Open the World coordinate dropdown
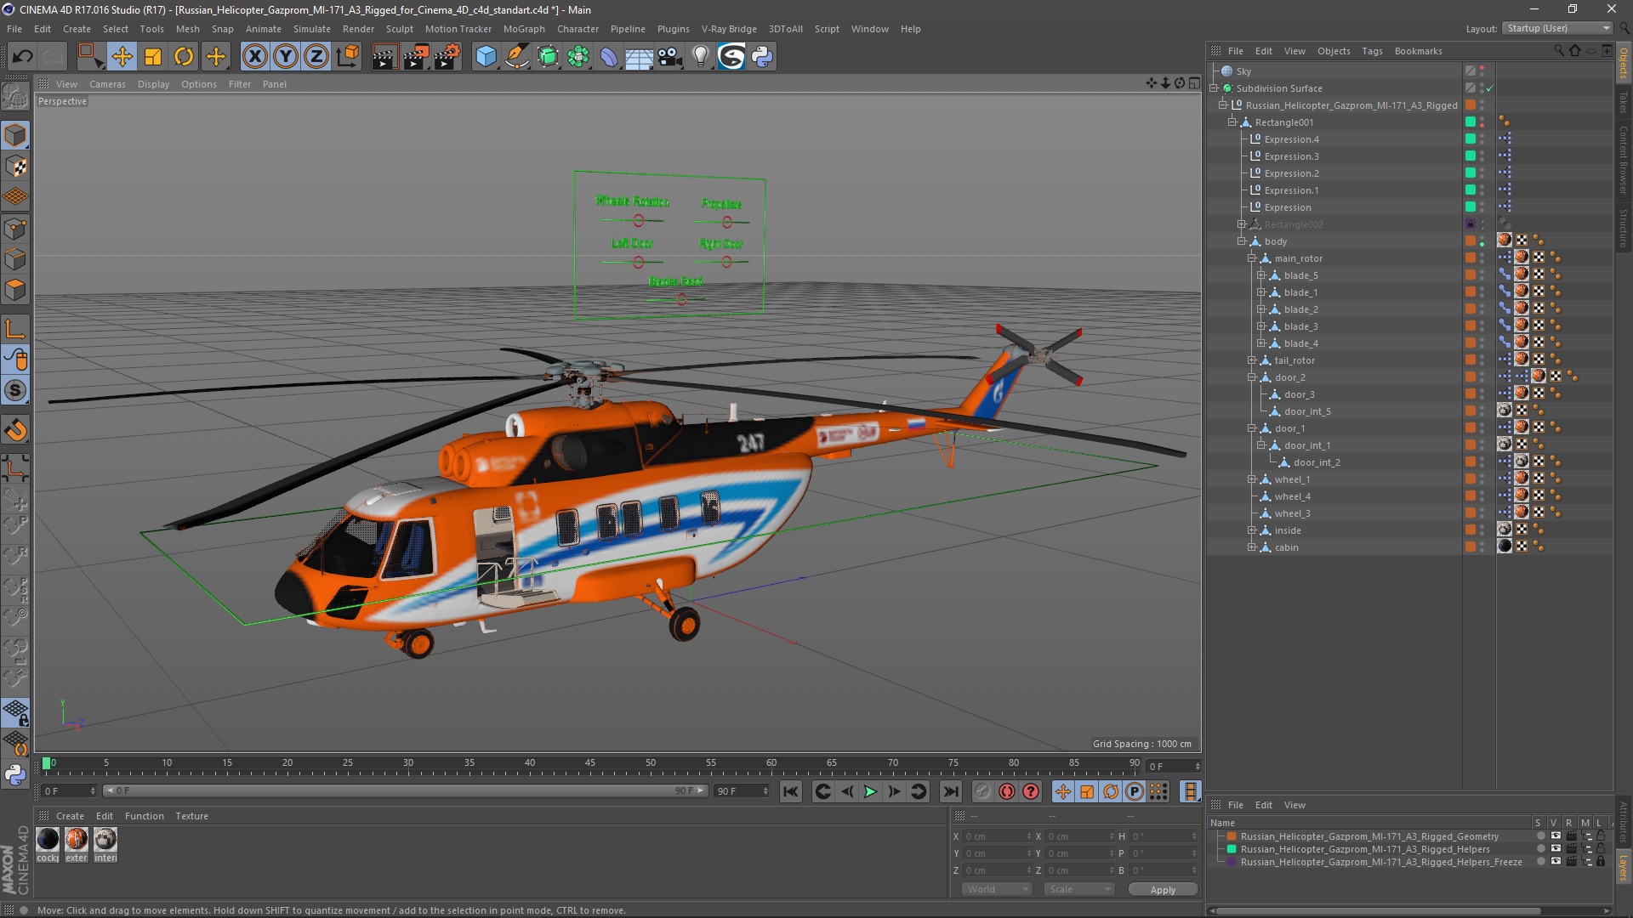The image size is (1633, 918). (x=997, y=889)
